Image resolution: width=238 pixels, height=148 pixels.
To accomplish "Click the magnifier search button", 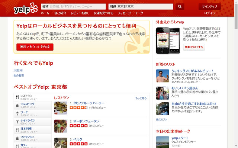I will (x=180, y=7).
